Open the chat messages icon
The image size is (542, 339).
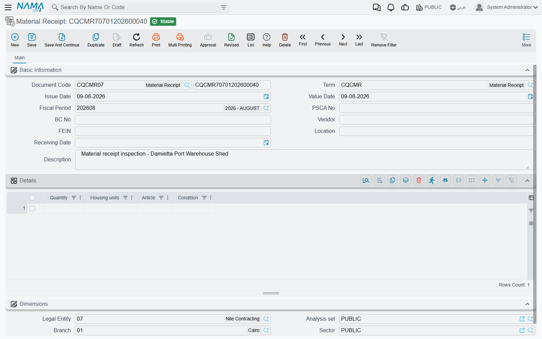click(376, 7)
